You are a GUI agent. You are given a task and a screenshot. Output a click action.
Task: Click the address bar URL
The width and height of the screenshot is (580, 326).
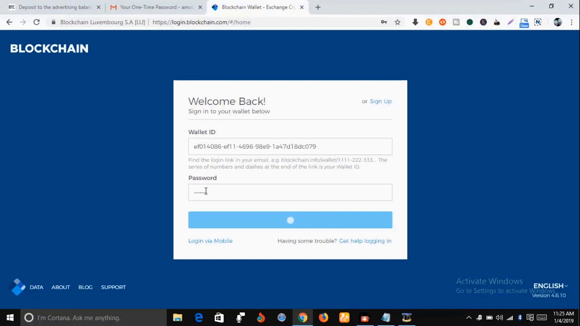(202, 22)
